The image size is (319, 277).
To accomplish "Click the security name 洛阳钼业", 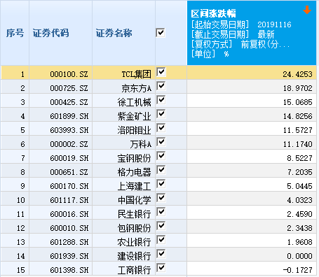I will 135,130.
